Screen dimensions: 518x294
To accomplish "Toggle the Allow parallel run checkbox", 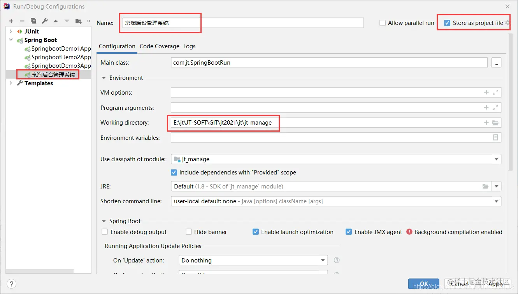I will [x=383, y=23].
